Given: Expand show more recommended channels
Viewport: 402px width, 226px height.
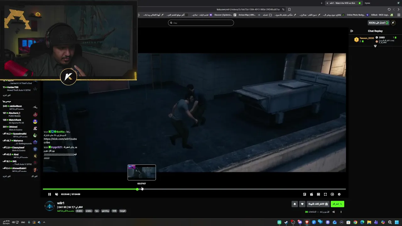Looking at the screenshot, I should pos(6,176).
